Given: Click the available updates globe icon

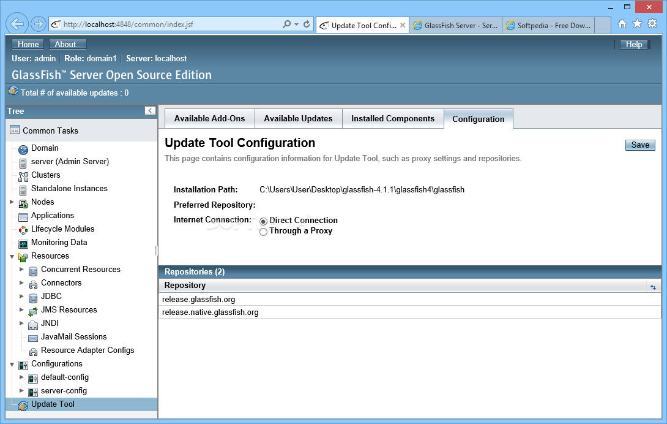Looking at the screenshot, I should [13, 91].
